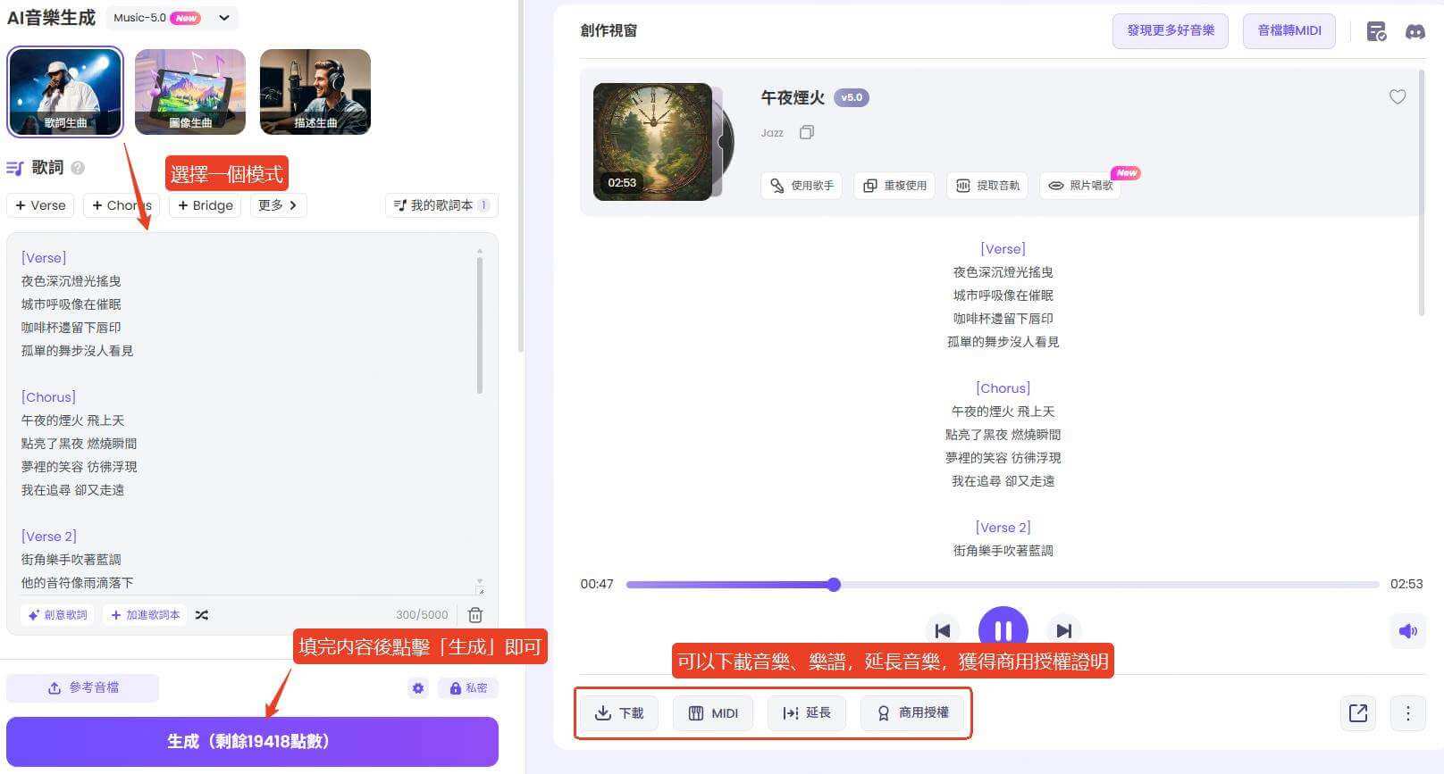Click 照片唱歌 photo singing button
1444x774 pixels.
[1080, 186]
